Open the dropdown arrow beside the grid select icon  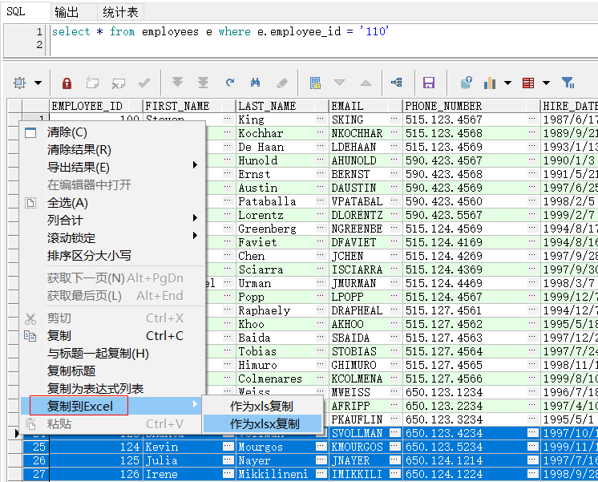click(x=38, y=83)
